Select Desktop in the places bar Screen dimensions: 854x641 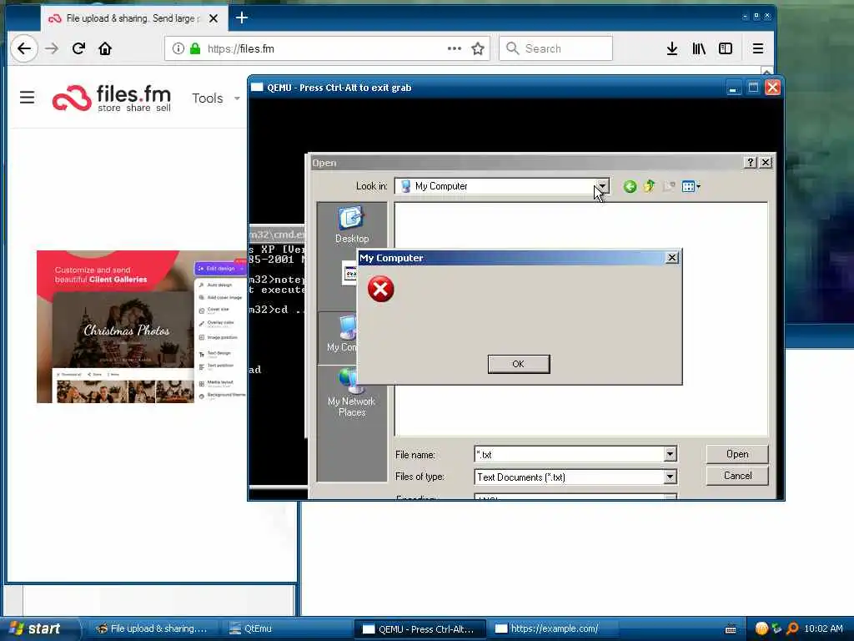click(x=352, y=225)
